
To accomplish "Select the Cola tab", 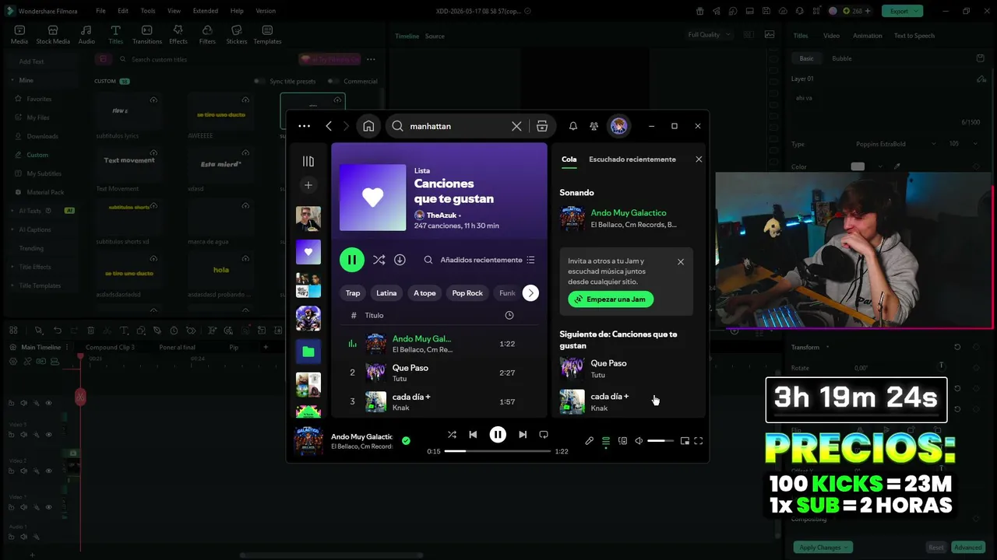I will click(x=569, y=159).
